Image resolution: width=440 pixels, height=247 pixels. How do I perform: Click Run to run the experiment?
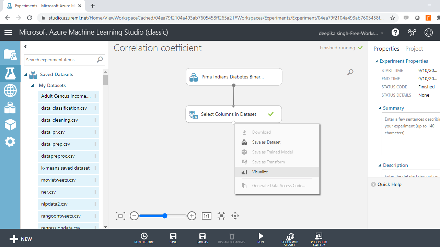(x=261, y=238)
